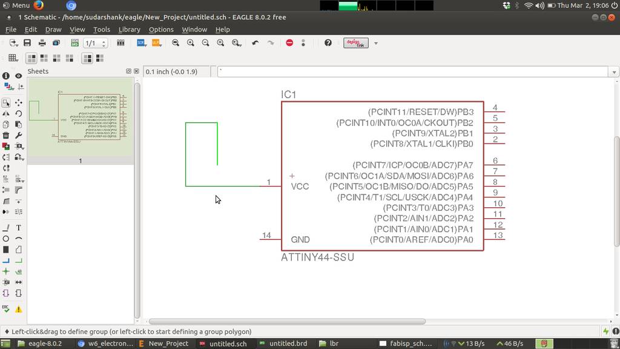The image size is (620, 349).
Task: Save the schematic with the floppy icon
Action: [x=27, y=43]
